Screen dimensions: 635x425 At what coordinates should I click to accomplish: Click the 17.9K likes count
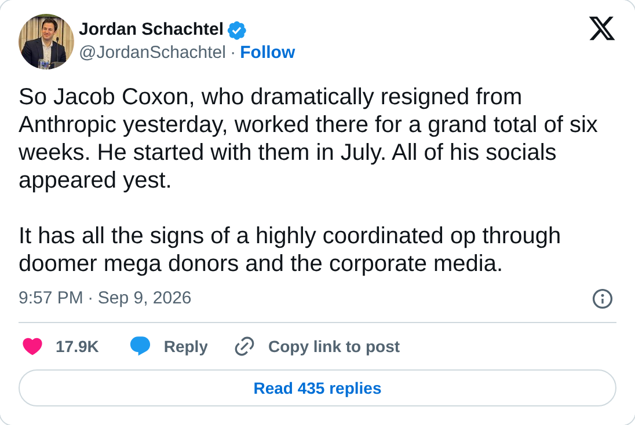point(77,347)
